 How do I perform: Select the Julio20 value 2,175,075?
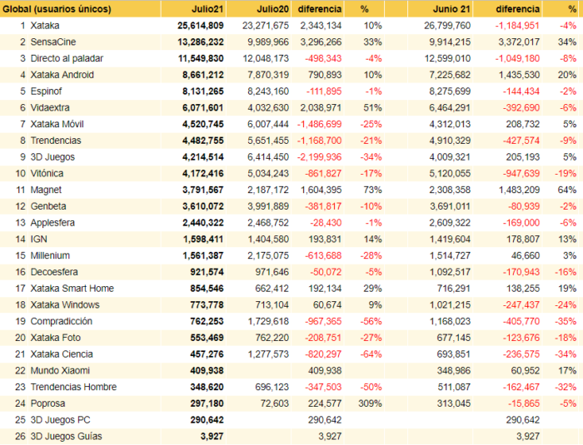pos(268,255)
